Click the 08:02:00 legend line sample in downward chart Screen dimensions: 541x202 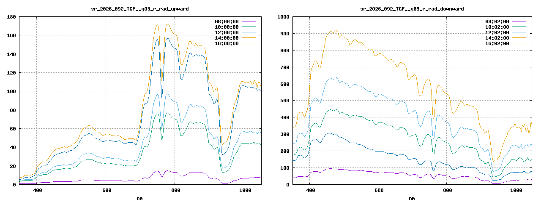coord(519,21)
